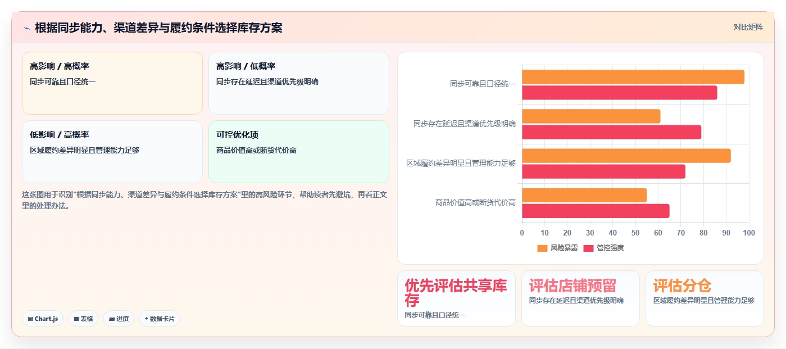Click orange bar for 区域履约差异明显且管理能力足够
Image resolution: width=786 pixels, height=349 pixels.
pyautogui.click(x=626, y=156)
